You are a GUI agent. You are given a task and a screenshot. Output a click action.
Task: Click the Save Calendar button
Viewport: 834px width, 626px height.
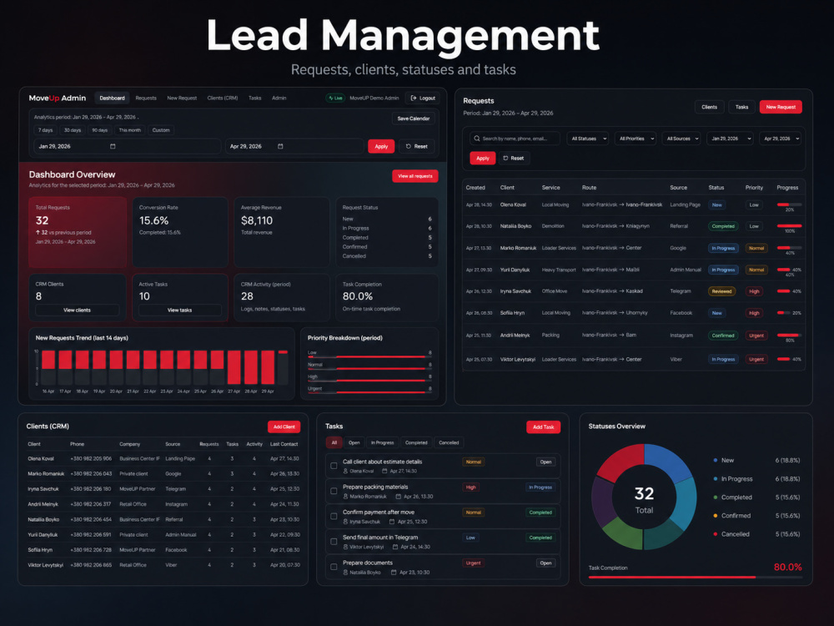(x=414, y=119)
